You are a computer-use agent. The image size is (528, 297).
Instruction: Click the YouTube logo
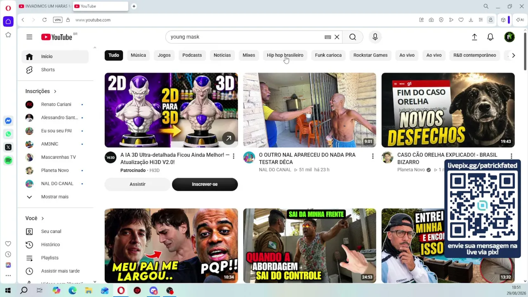(x=57, y=37)
